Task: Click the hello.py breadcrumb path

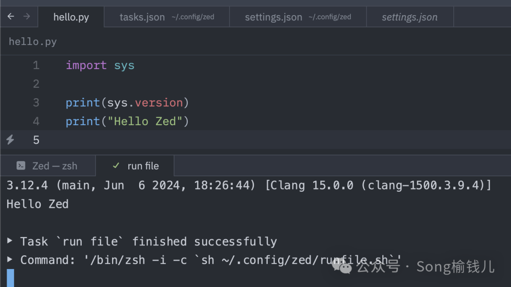Action: point(33,42)
